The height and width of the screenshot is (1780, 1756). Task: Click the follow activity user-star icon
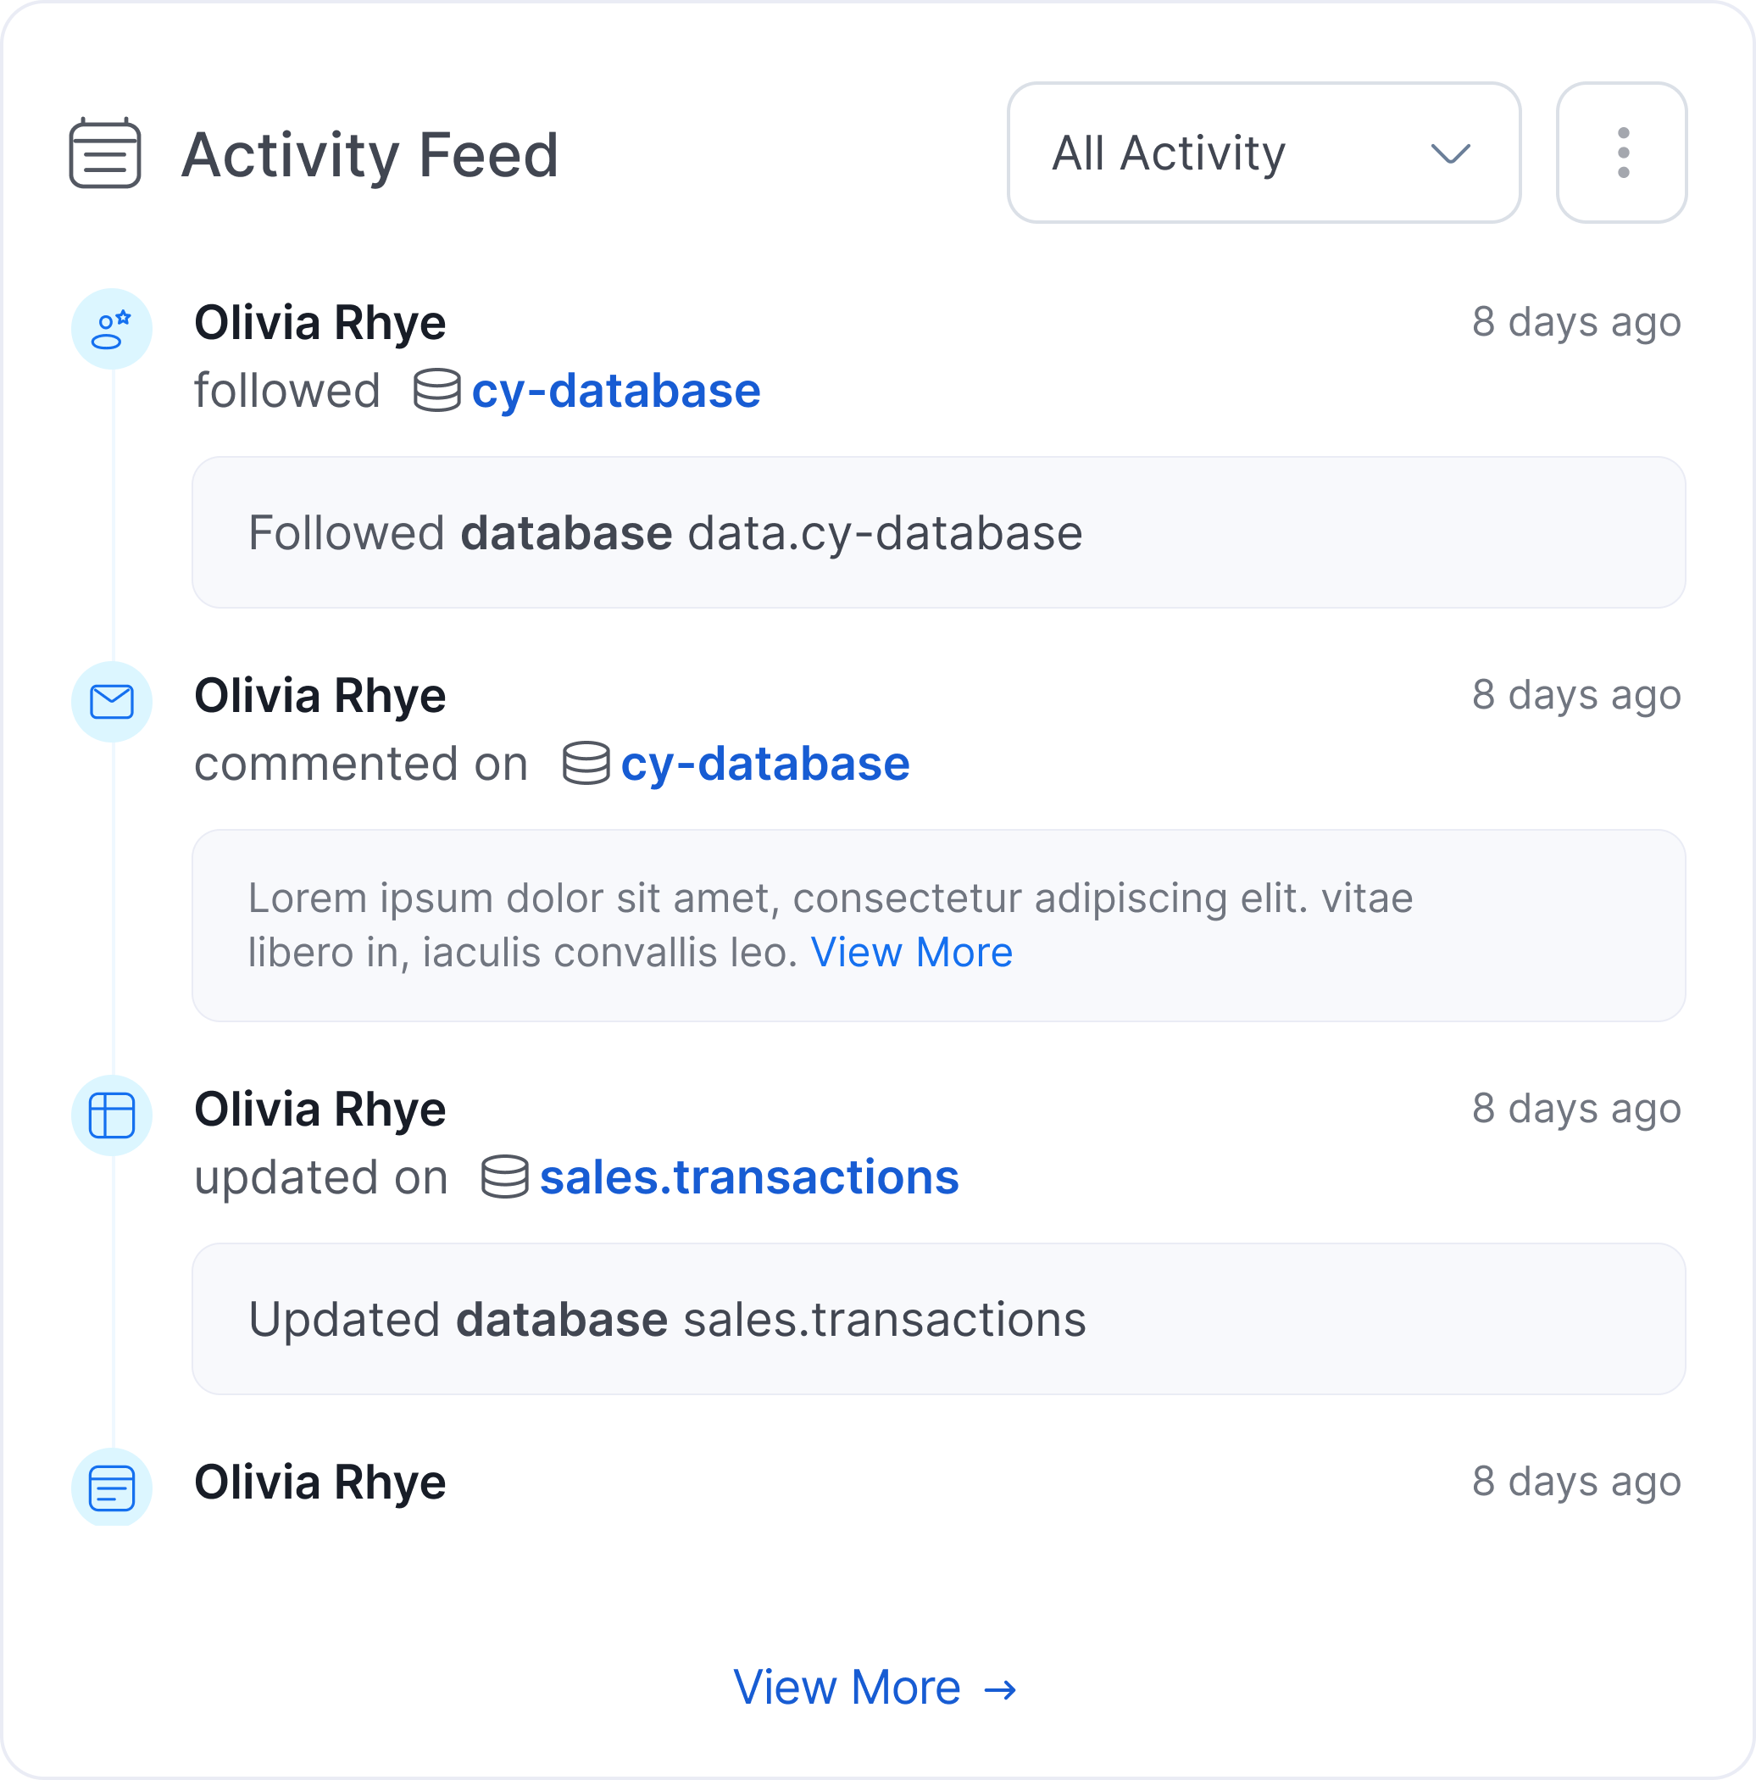[112, 329]
